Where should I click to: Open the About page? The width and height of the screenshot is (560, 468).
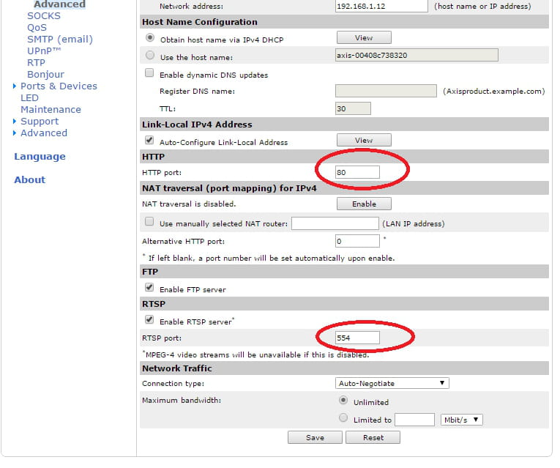click(x=29, y=179)
